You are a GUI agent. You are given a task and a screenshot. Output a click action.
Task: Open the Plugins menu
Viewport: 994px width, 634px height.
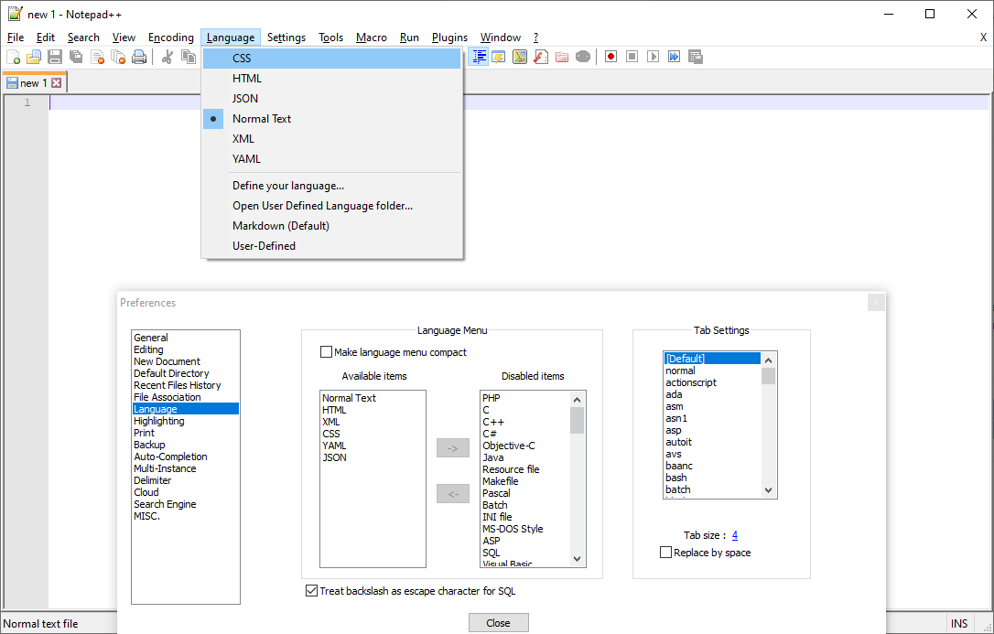450,38
